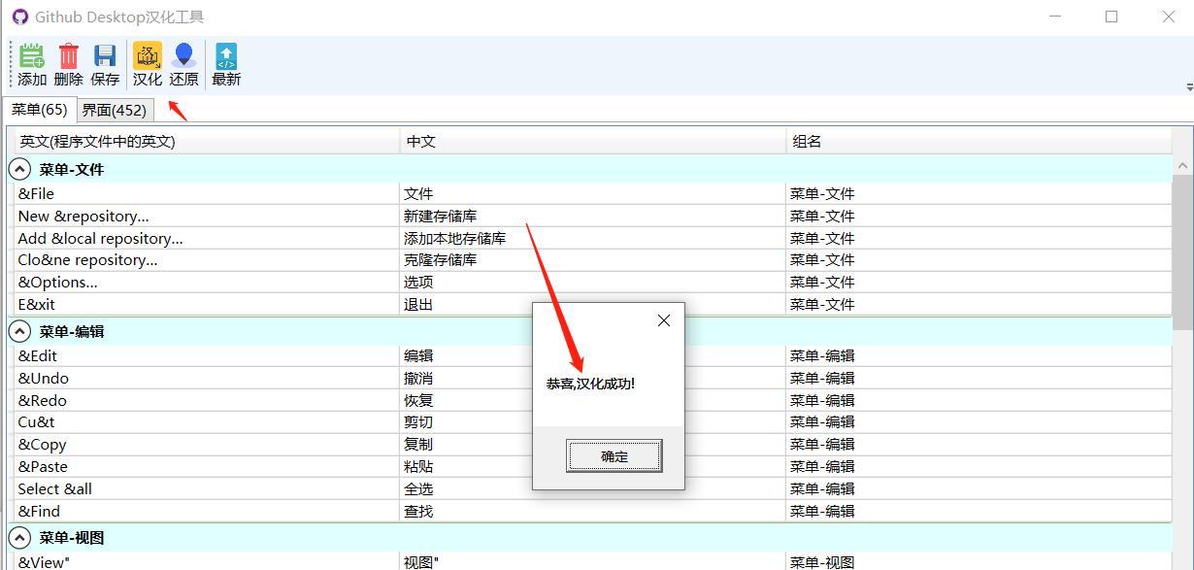This screenshot has width=1194, height=570.
Task: Select the Clo&ne repository... row
Action: tap(592, 259)
